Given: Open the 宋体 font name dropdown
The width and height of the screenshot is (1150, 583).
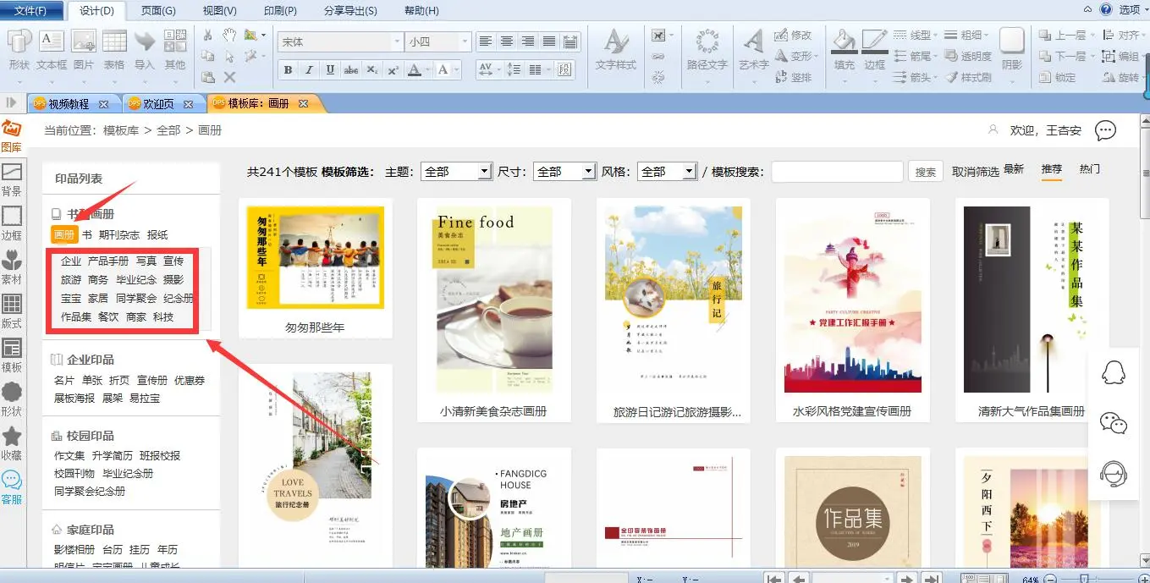Looking at the screenshot, I should pos(397,41).
